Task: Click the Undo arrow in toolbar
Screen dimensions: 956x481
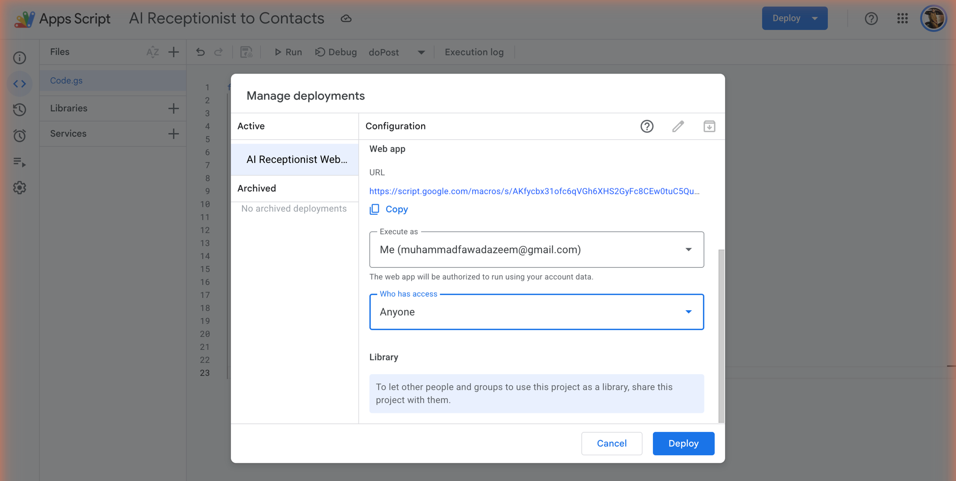Action: [x=200, y=52]
